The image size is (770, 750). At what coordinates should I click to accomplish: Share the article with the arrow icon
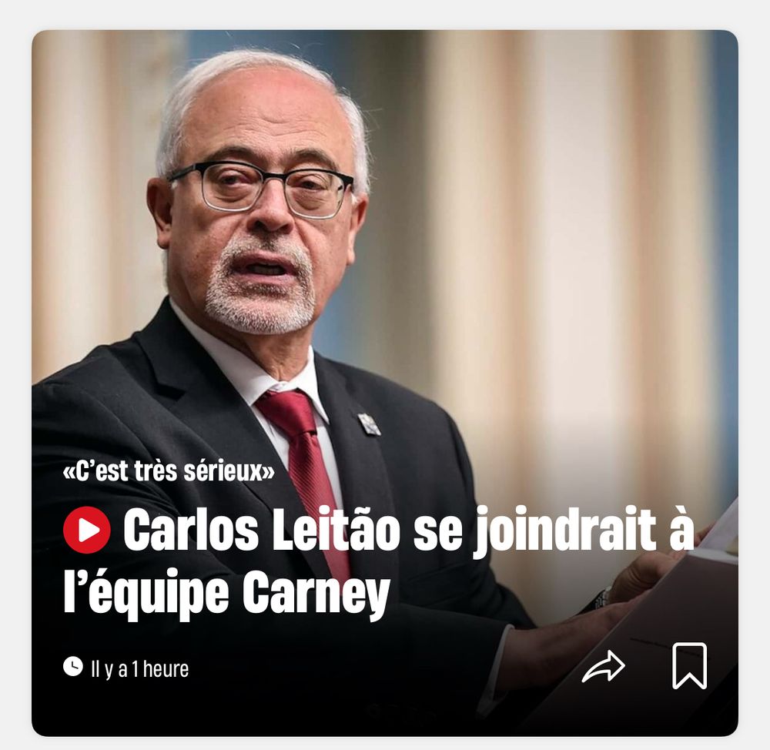click(603, 667)
